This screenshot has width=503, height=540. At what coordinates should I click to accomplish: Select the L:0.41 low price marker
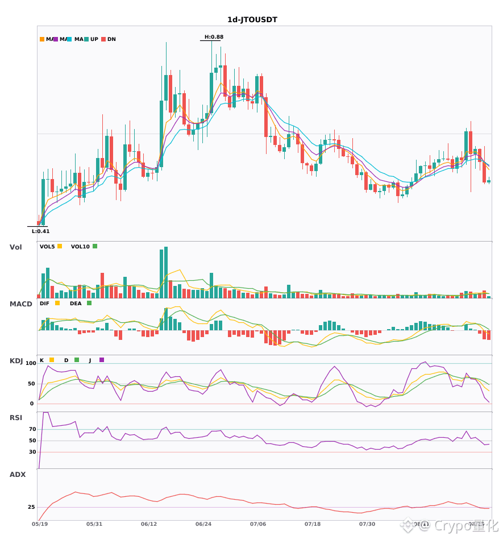pyautogui.click(x=40, y=231)
